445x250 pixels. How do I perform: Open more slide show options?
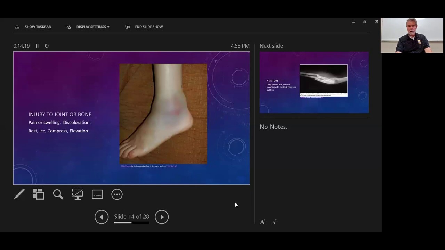click(x=117, y=194)
